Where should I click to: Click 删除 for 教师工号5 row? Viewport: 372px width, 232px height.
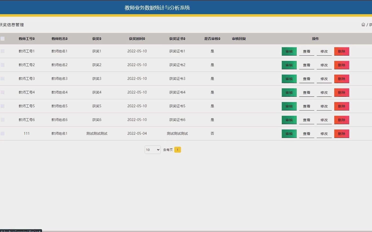tap(342, 106)
